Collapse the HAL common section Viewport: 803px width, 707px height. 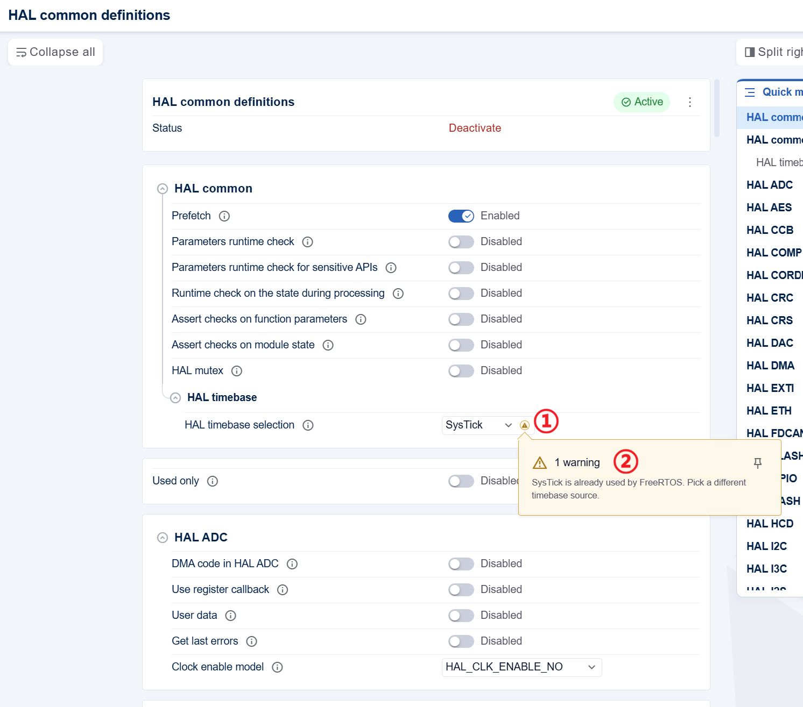[163, 189]
